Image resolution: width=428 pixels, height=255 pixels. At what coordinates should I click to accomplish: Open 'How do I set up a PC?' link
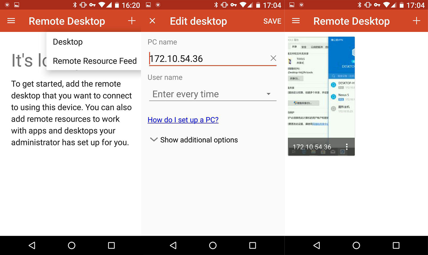pyautogui.click(x=183, y=120)
